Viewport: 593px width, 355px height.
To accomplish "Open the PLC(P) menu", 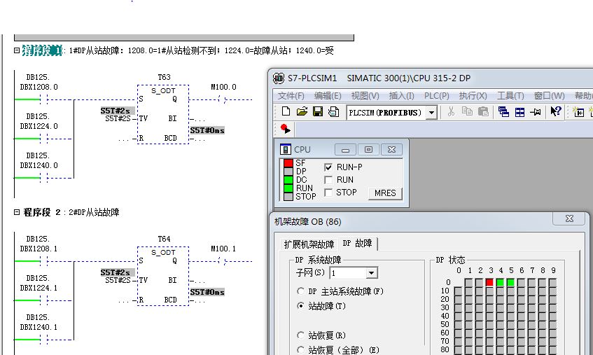I will coord(436,96).
